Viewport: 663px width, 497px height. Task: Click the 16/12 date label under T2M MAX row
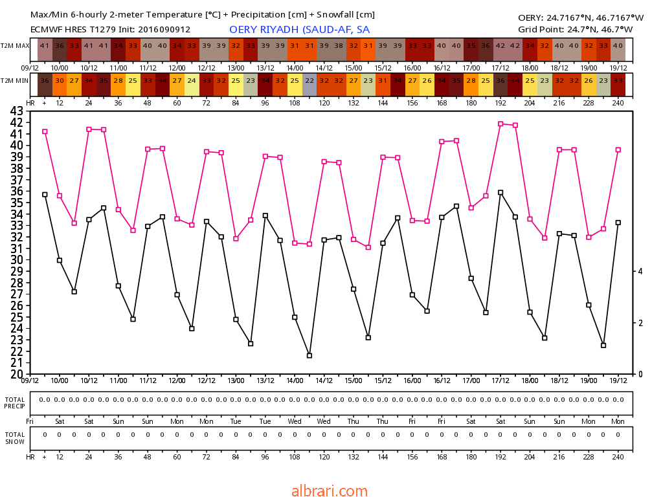[442, 67]
